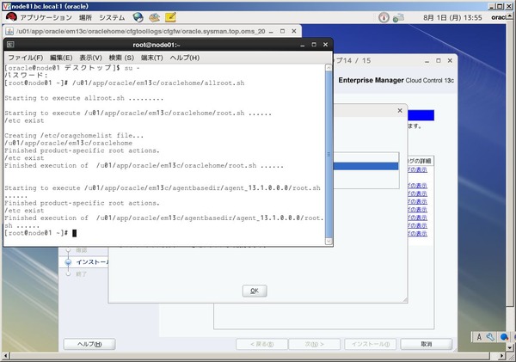Image resolution: width=516 pixels, height=362 pixels.
Task: Minimize the Enterprise Manager installer window
Action: 427,61
